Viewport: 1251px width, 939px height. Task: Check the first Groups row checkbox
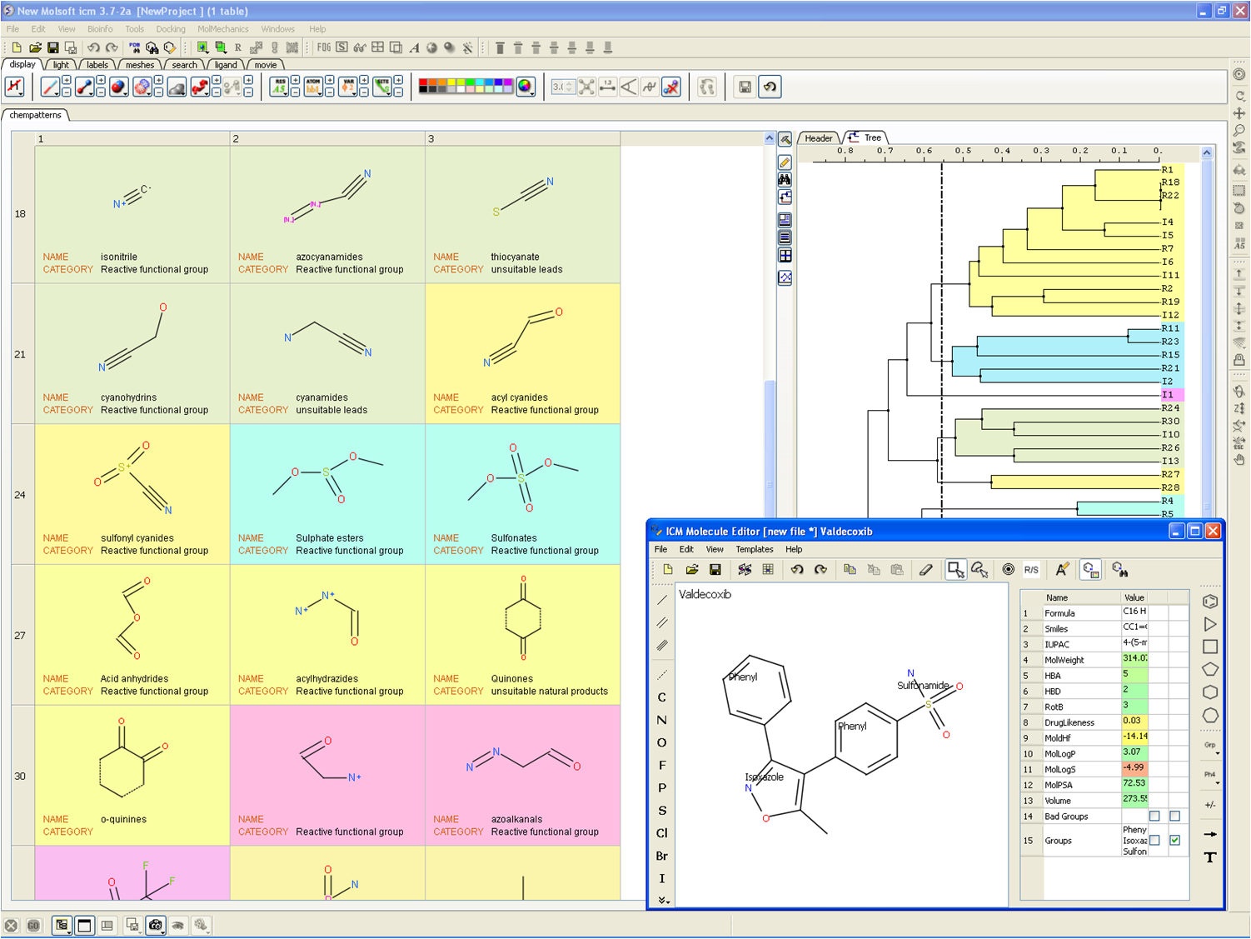click(x=1154, y=841)
